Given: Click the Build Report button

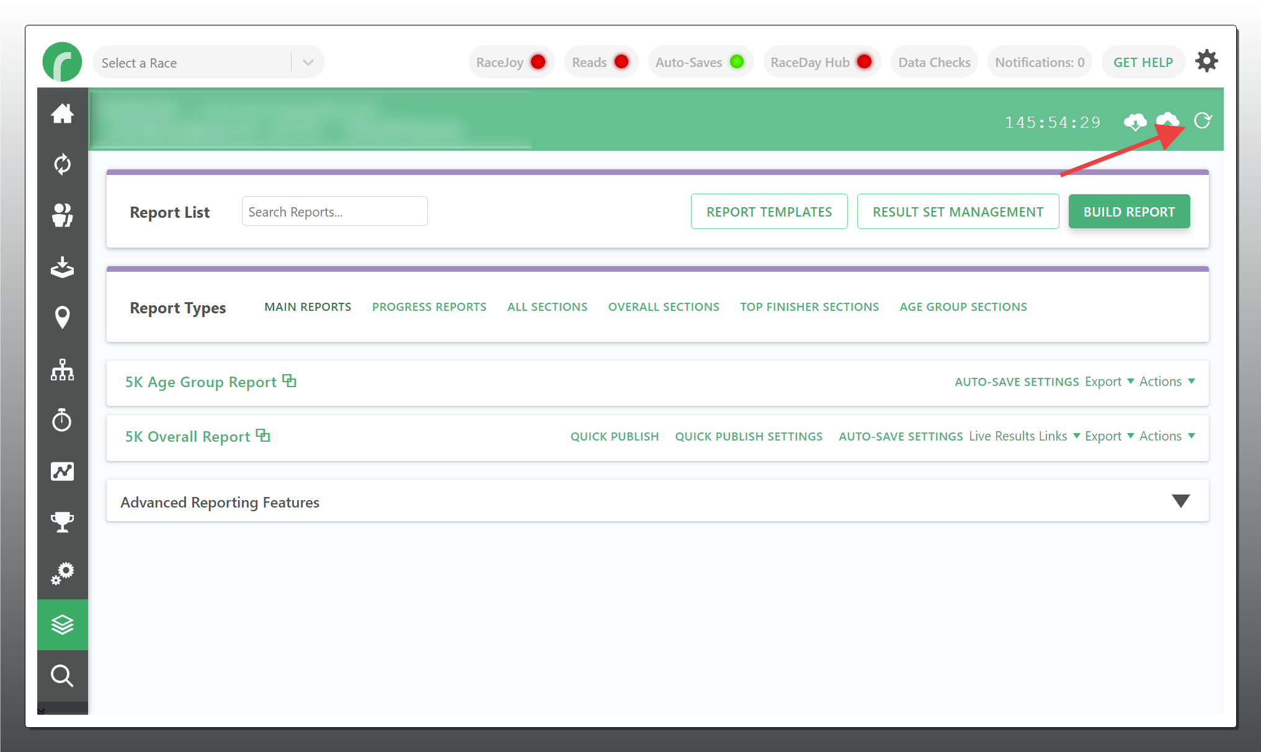Looking at the screenshot, I should [1128, 212].
